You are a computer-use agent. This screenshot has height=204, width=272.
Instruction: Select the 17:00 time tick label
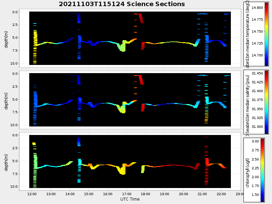click(126, 194)
